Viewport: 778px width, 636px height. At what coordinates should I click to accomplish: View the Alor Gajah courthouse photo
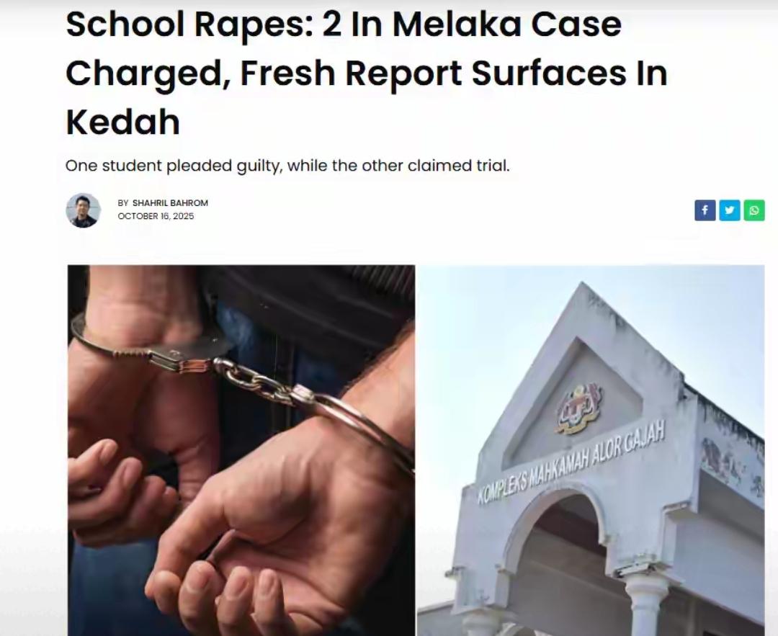[591, 450]
